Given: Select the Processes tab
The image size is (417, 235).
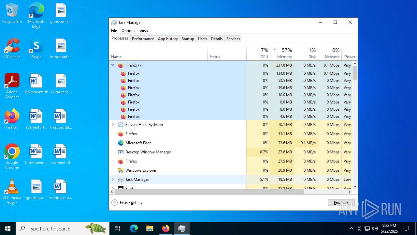Looking at the screenshot, I should click(120, 38).
